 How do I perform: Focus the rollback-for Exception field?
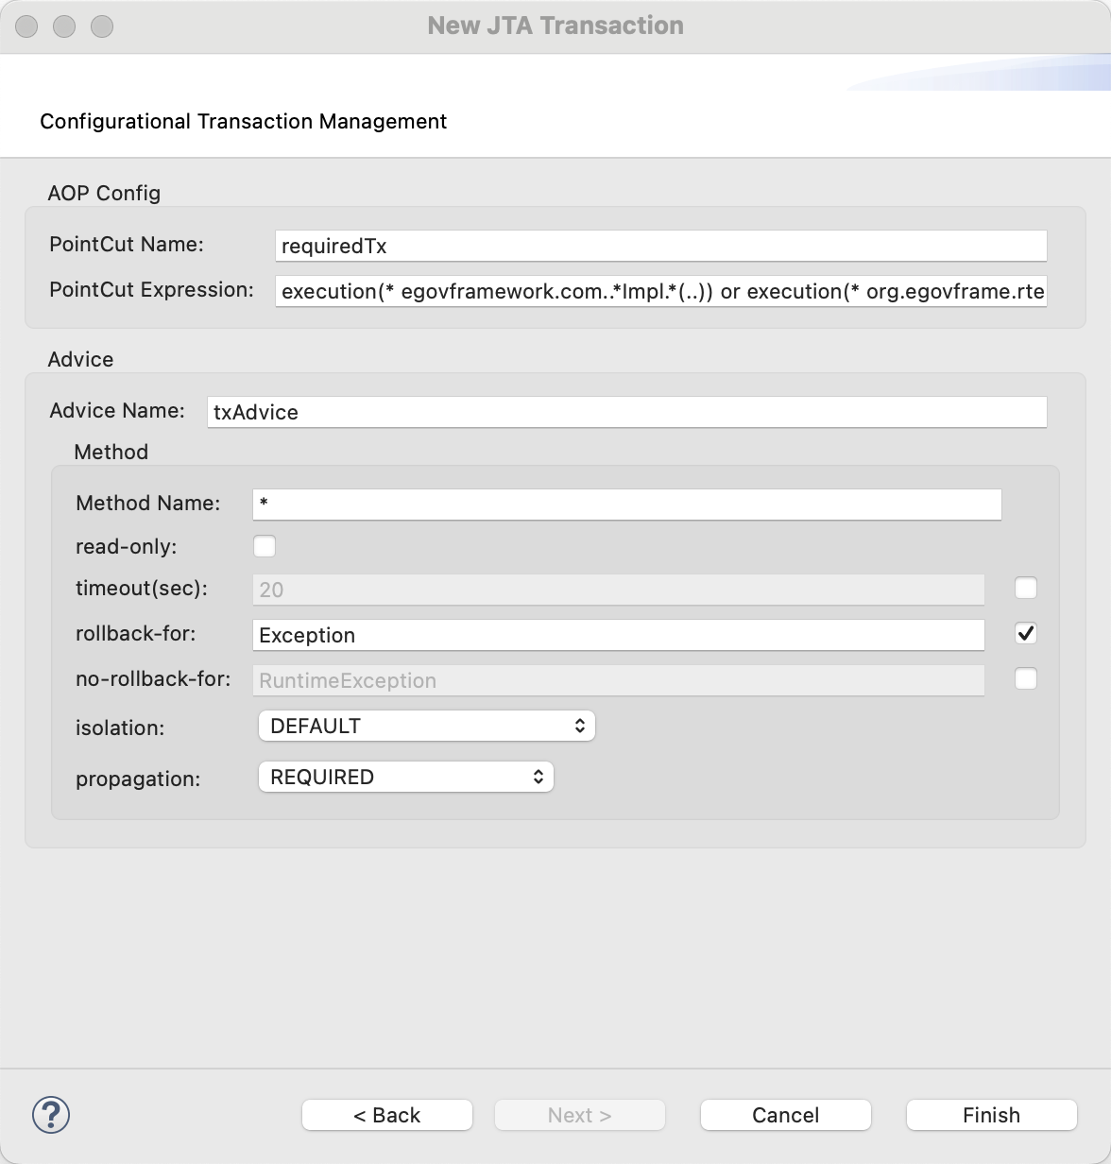coord(618,635)
